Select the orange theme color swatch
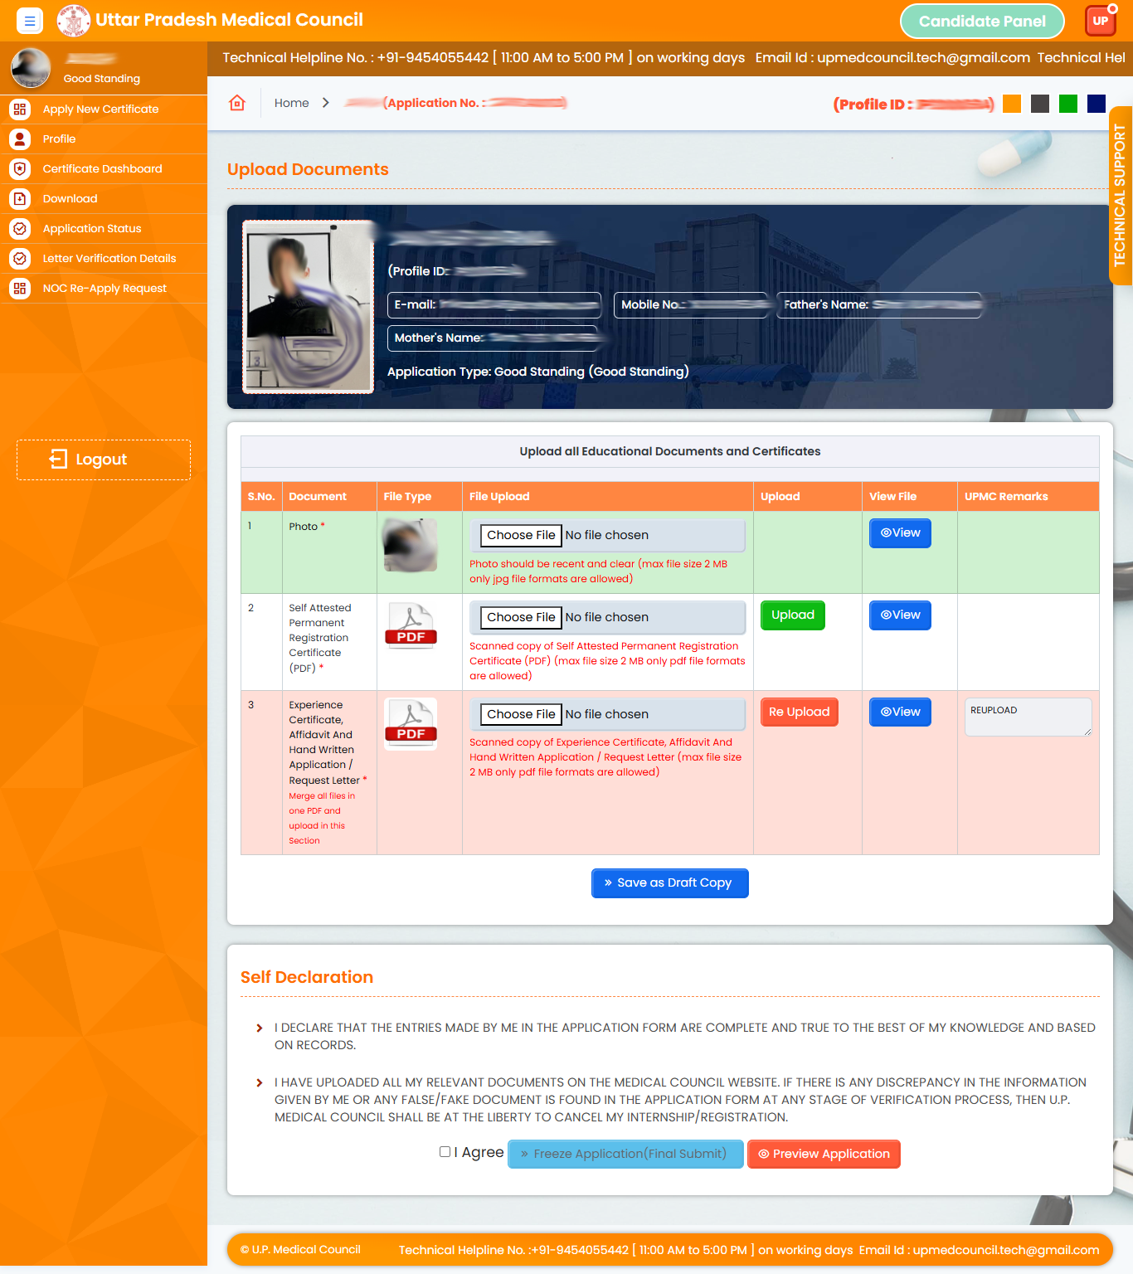1133x1274 pixels. tap(1012, 104)
